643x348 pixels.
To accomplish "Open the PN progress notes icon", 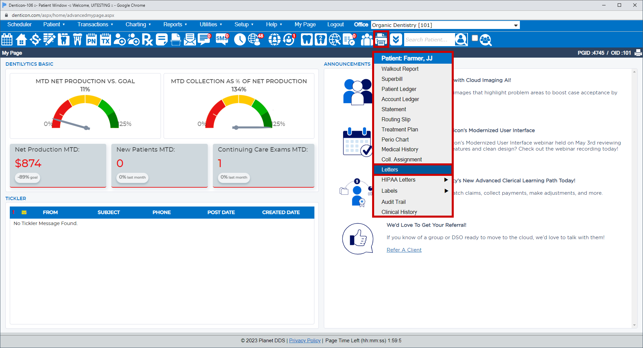I will [x=91, y=40].
